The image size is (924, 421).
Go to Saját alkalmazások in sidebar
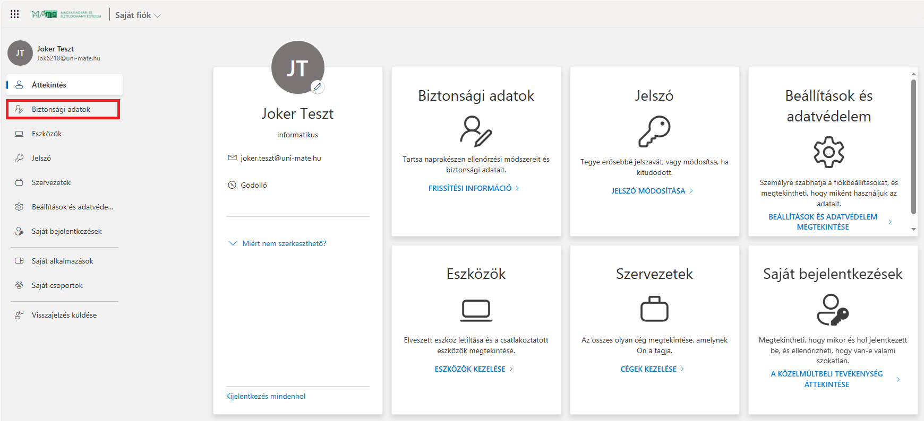click(x=62, y=261)
